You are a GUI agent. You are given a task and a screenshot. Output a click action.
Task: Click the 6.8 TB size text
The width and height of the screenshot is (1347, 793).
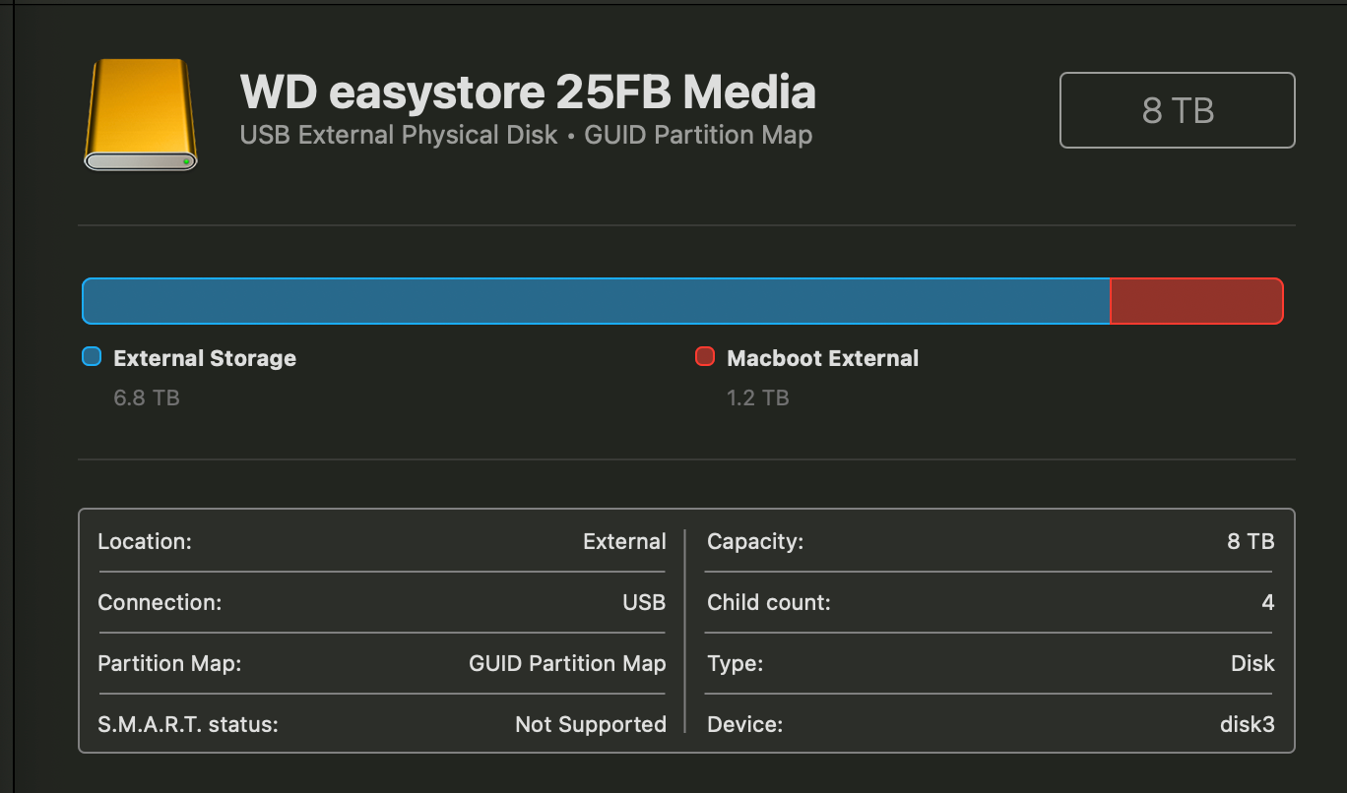147,397
